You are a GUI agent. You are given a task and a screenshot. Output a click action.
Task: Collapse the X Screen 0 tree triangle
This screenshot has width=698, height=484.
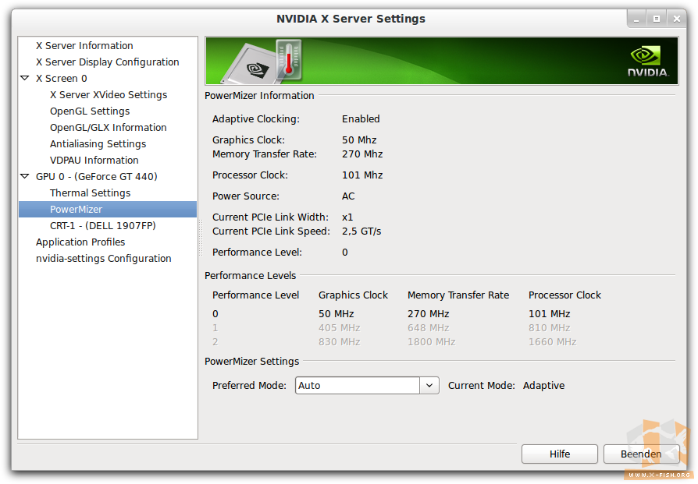25,78
